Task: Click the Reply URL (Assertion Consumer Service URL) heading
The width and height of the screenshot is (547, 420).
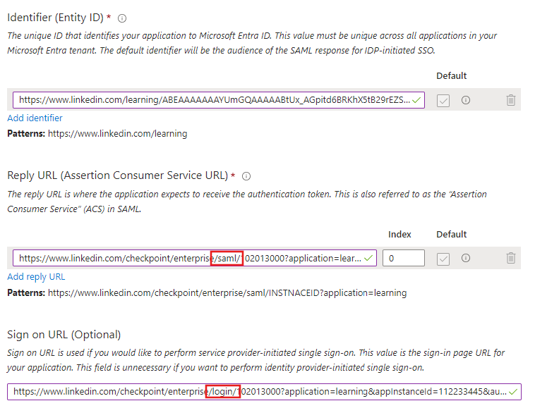Action: [x=118, y=175]
